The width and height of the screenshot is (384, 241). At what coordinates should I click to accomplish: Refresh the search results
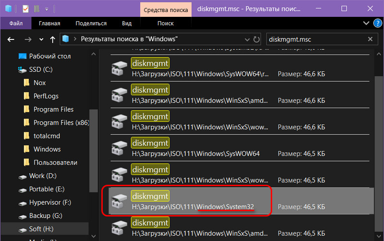256,39
